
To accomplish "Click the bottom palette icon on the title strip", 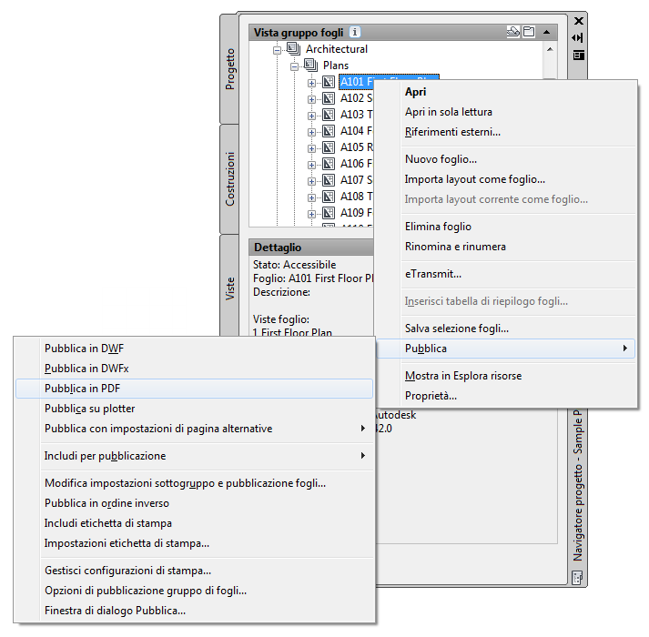I will pos(577,578).
